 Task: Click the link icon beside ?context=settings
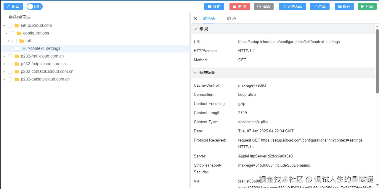pyautogui.click(x=24, y=48)
